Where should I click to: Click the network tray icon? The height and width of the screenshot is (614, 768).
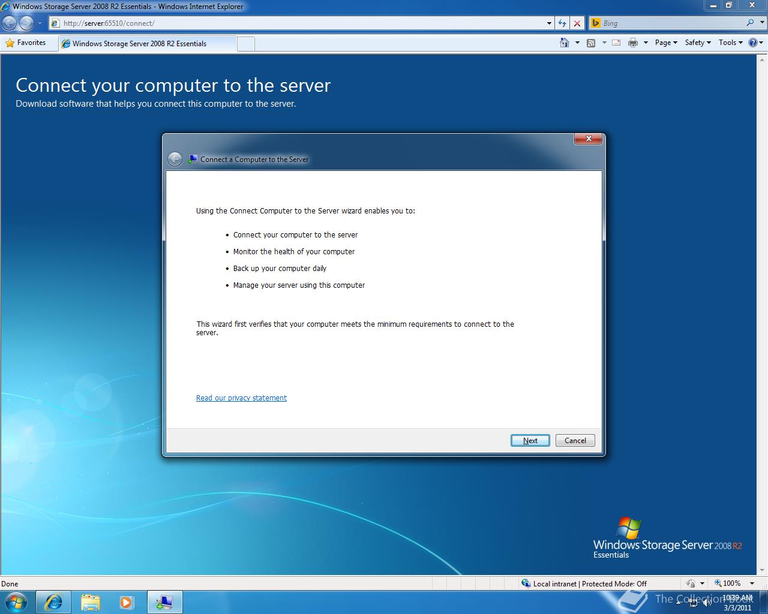coord(693,603)
